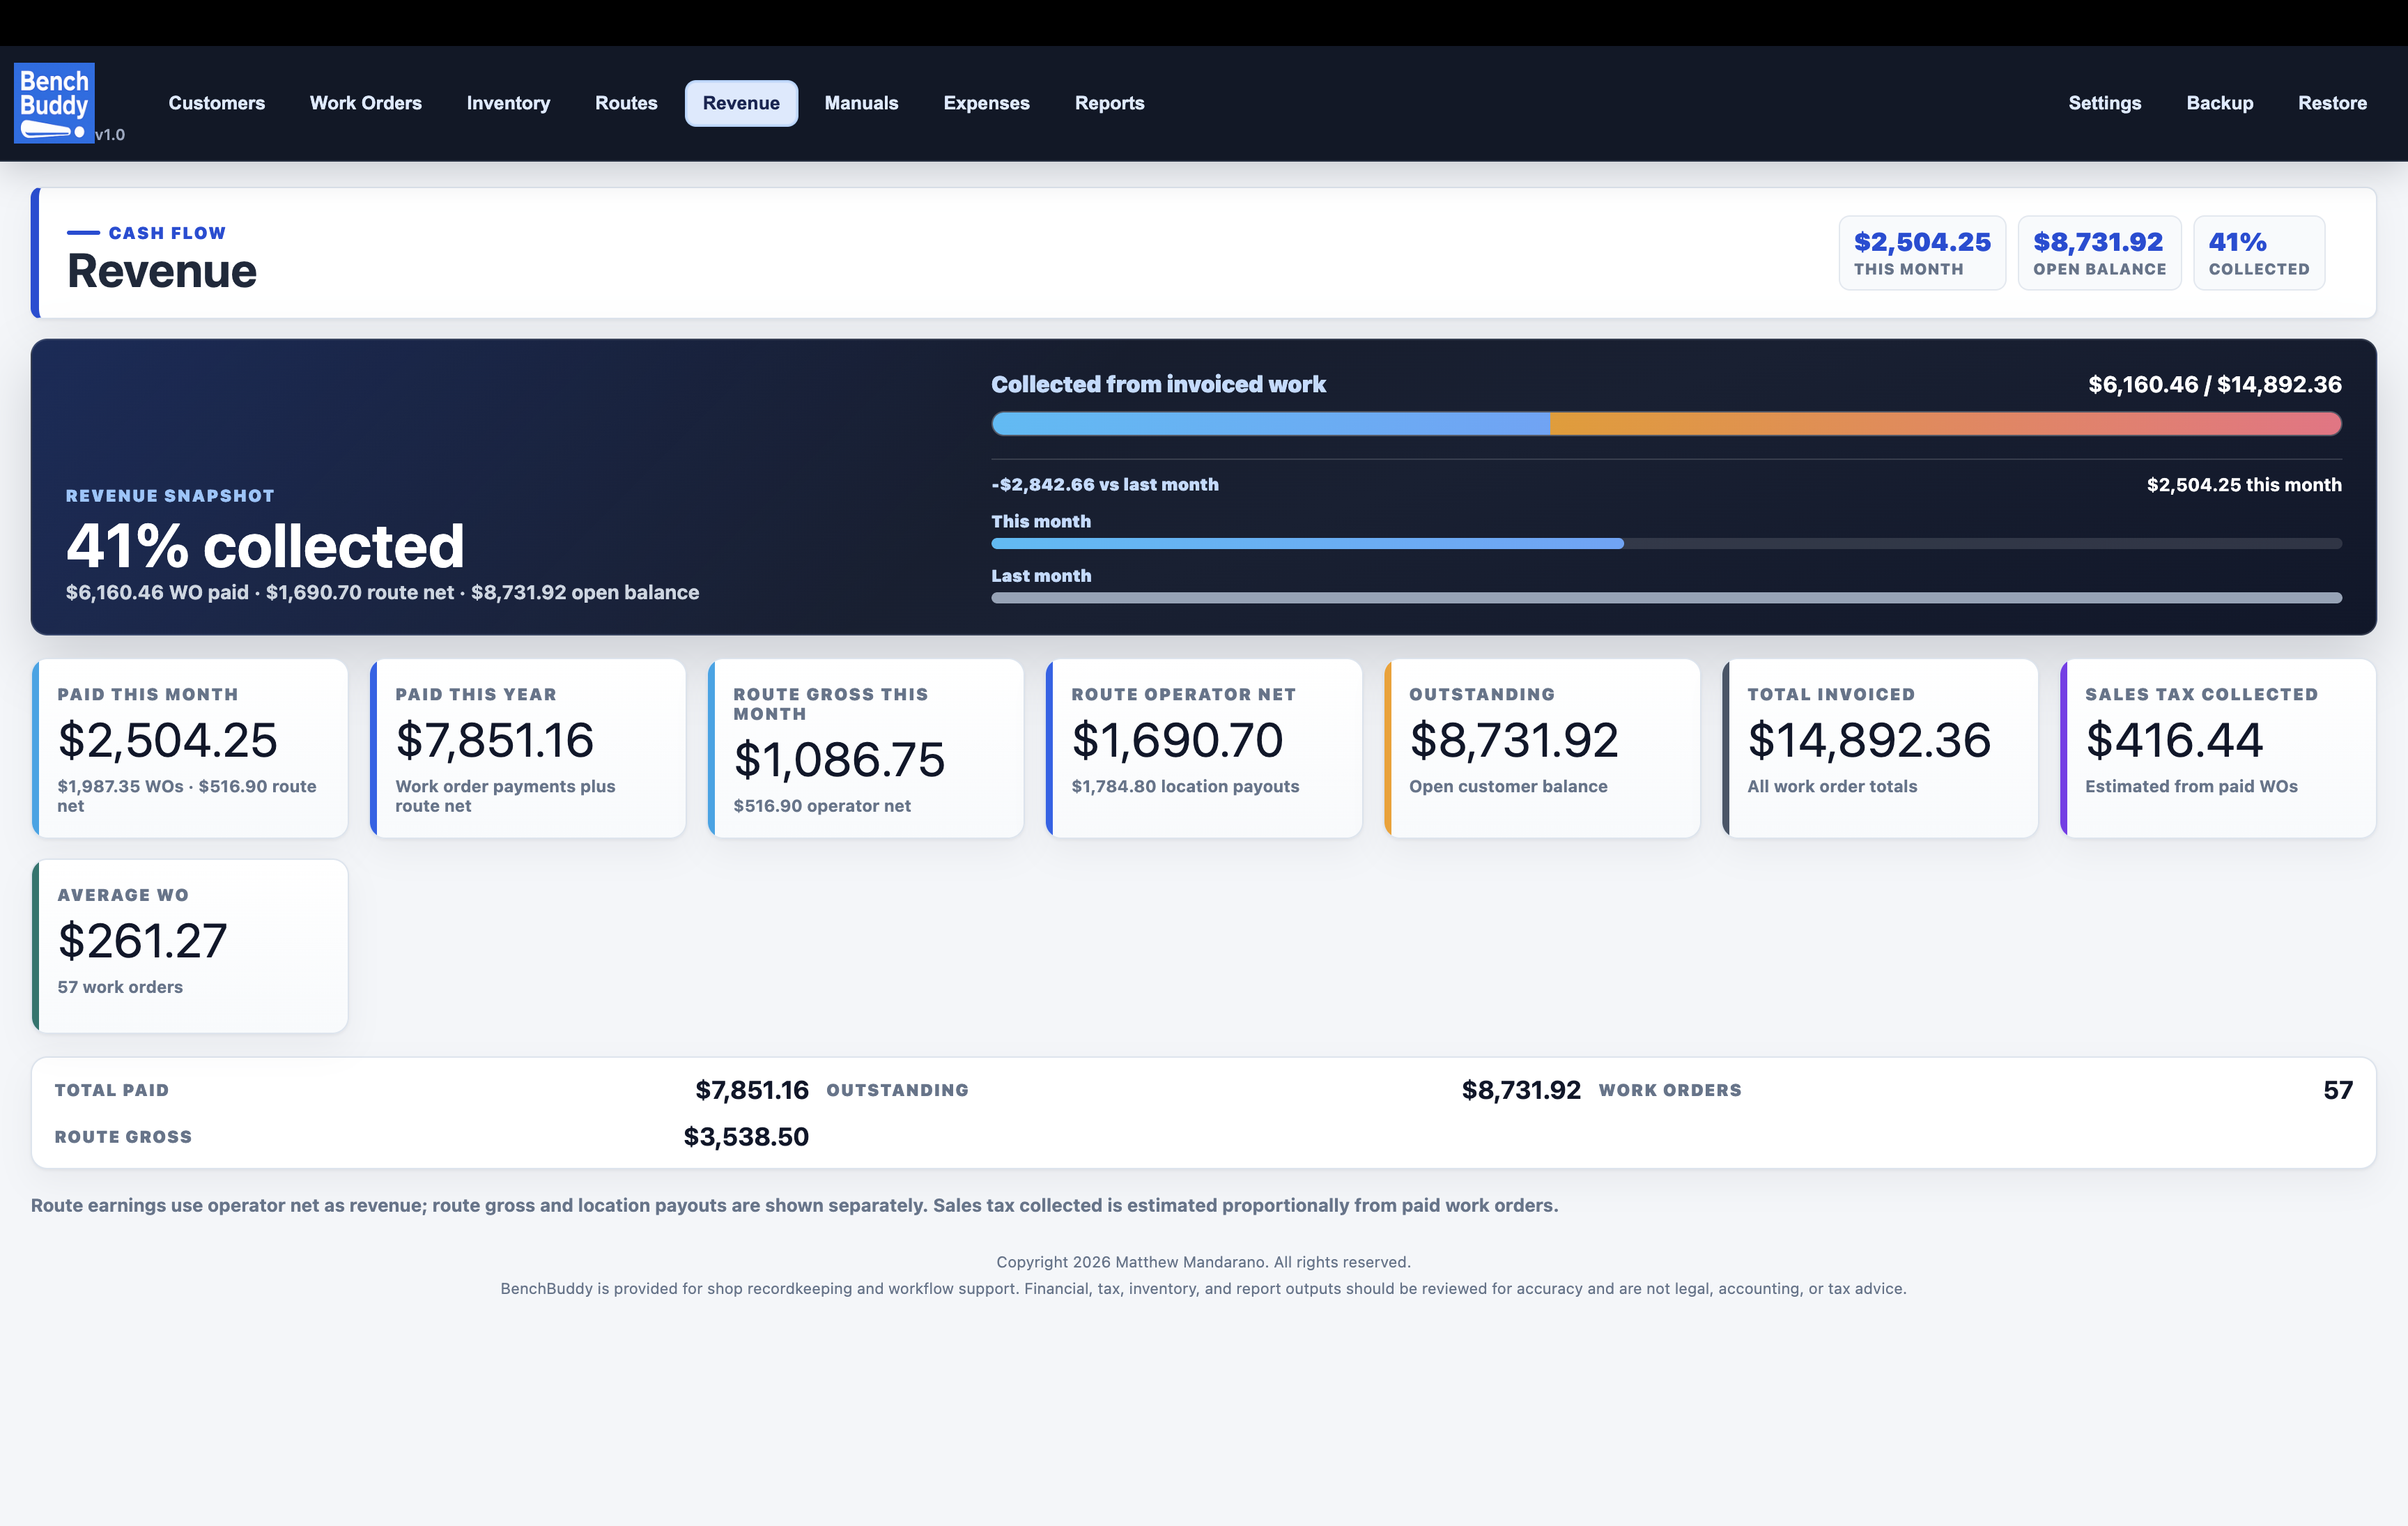
Task: Select the Sales Tax Collected card
Action: click(x=2218, y=748)
